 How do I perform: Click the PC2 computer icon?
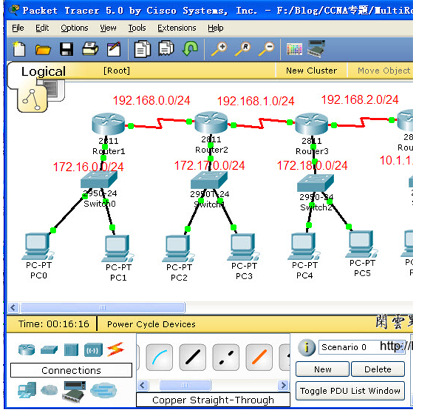coord(179,249)
